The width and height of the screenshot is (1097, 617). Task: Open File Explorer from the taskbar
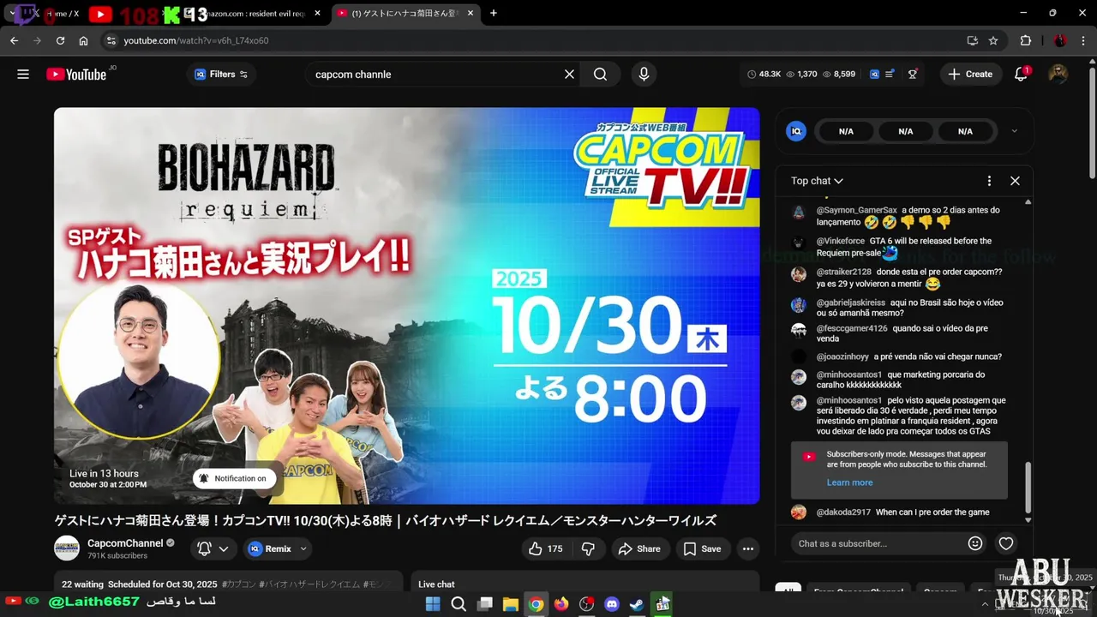point(510,604)
